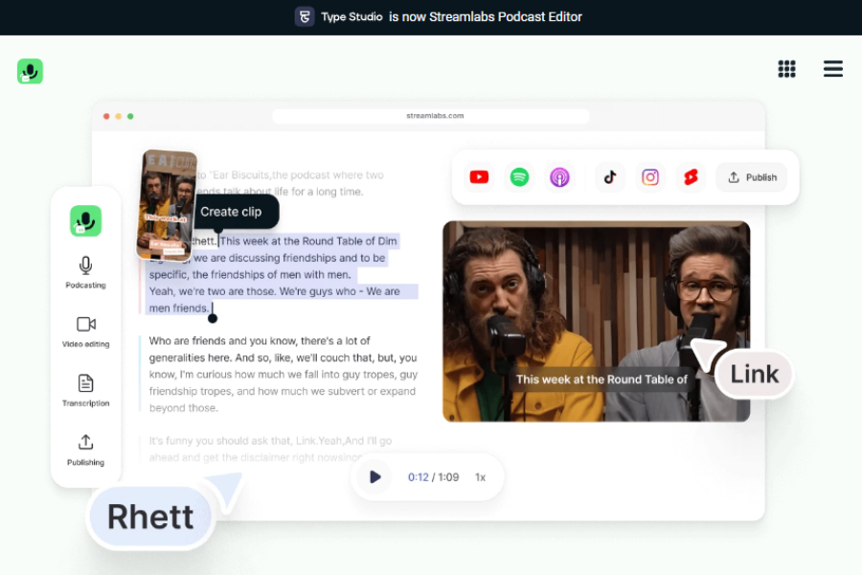Open the hamburger navigation menu

click(x=833, y=69)
